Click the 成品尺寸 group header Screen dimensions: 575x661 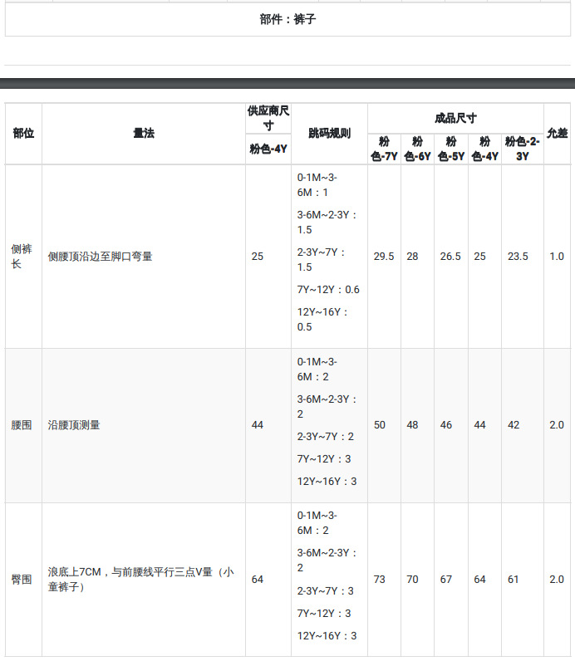(x=455, y=118)
